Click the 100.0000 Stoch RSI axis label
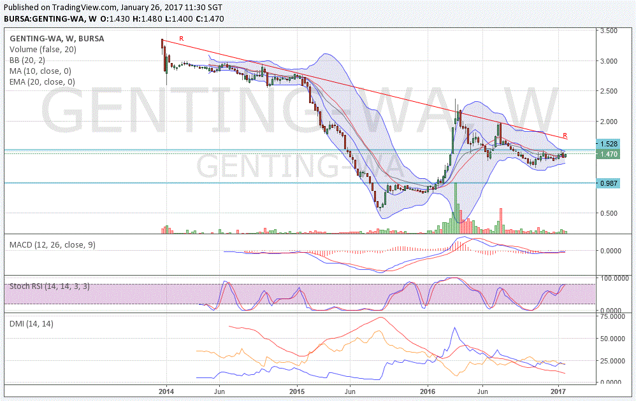Screen dimensions: 636x401 [614, 278]
